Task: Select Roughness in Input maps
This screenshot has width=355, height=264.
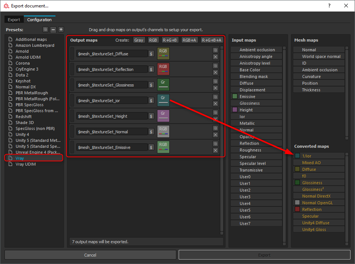Action: [256, 150]
